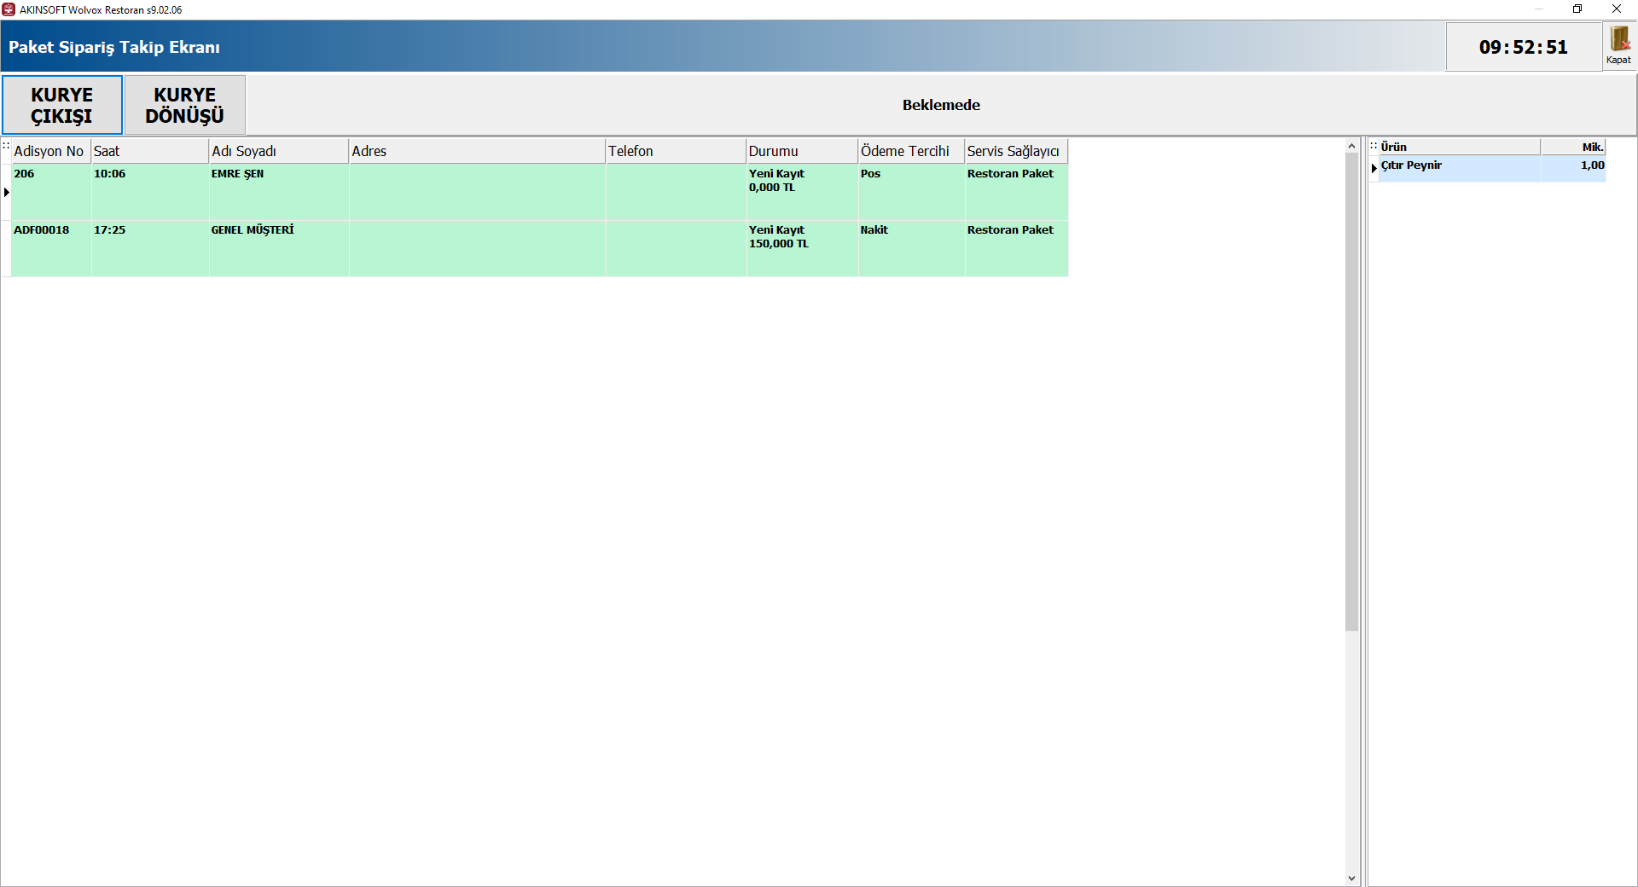The width and height of the screenshot is (1638, 887).
Task: Sort by Adı Soyadı column header
Action: point(279,151)
